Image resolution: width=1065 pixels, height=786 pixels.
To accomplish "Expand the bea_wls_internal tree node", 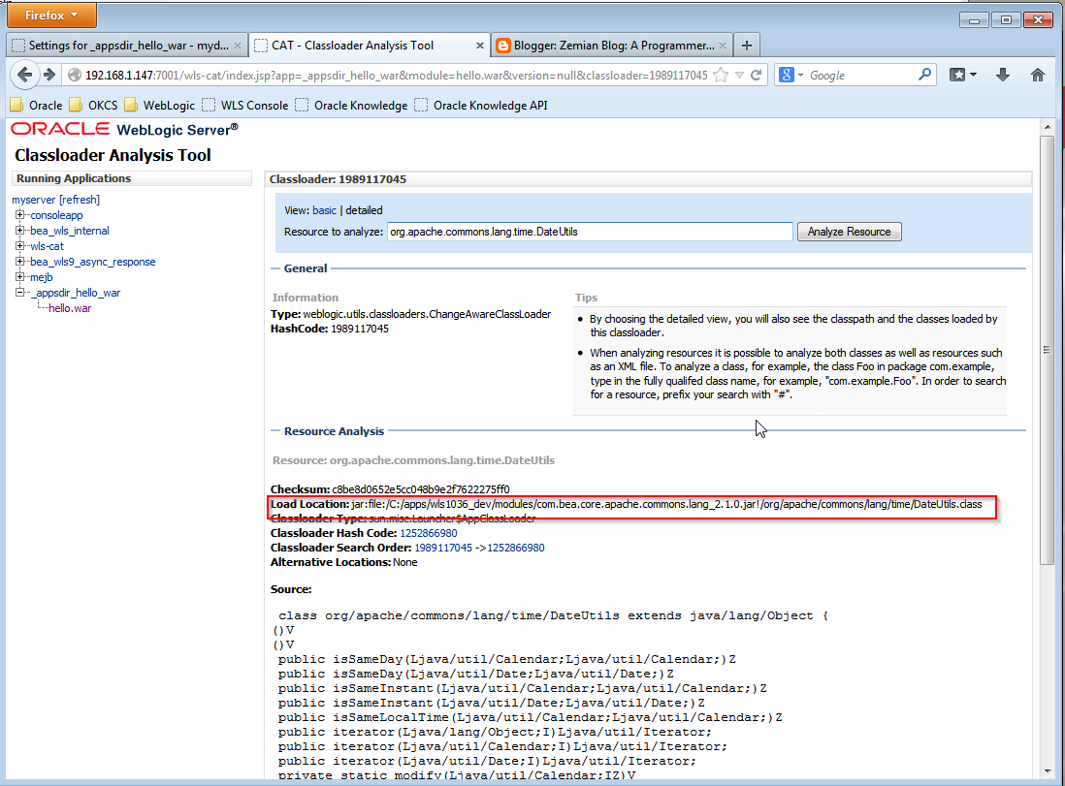I will [19, 230].
